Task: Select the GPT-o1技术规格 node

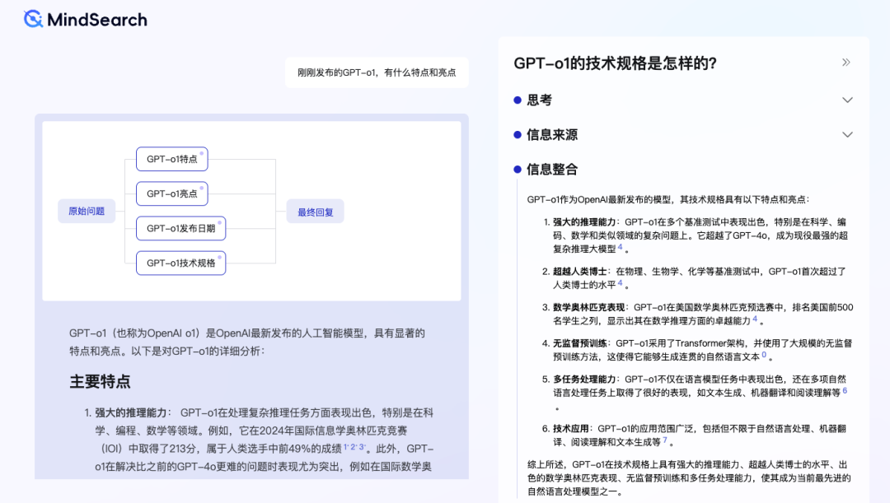Action: pyautogui.click(x=180, y=263)
